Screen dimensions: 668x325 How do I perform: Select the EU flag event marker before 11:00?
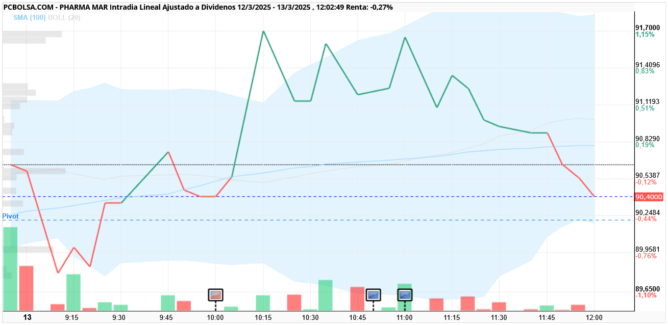[373, 294]
